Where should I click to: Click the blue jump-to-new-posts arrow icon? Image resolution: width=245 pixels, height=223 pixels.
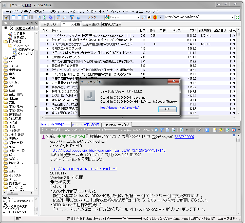(207, 130)
